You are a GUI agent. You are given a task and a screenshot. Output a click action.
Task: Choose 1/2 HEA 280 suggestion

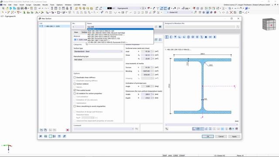pyautogui.click(x=120, y=42)
